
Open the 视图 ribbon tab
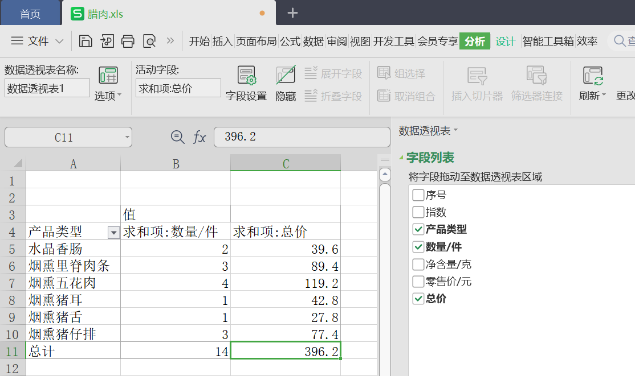(x=360, y=41)
